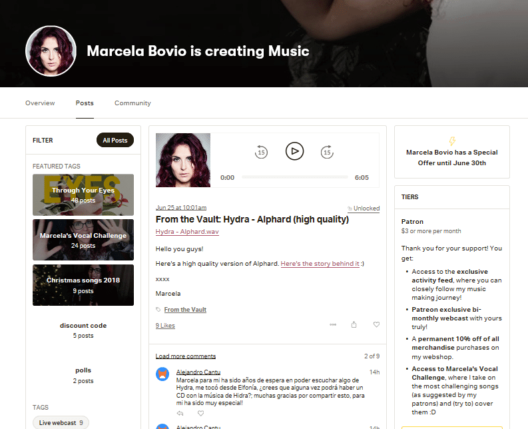
Task: Open the Hydra - Alphard.wav link
Action: click(187, 232)
